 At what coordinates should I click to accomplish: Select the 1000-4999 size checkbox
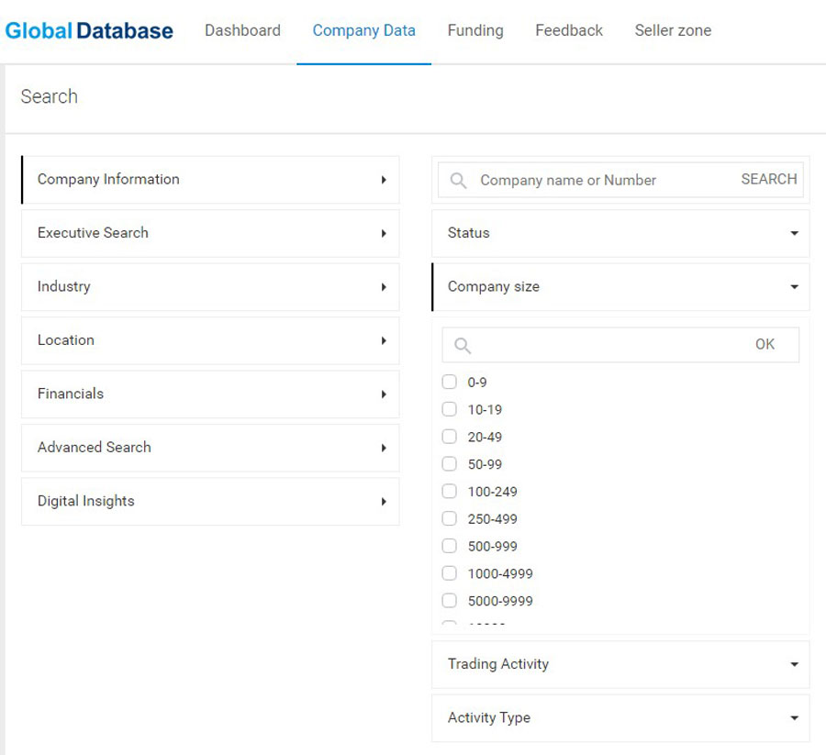tap(450, 573)
